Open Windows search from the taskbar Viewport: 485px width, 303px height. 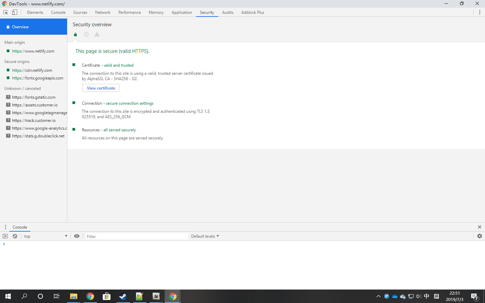[x=24, y=296]
